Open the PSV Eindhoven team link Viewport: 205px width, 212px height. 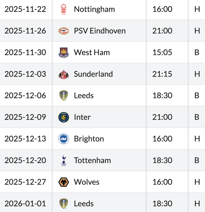tap(100, 31)
